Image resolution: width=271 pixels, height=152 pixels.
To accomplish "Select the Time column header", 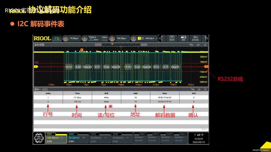I will pos(77,93).
